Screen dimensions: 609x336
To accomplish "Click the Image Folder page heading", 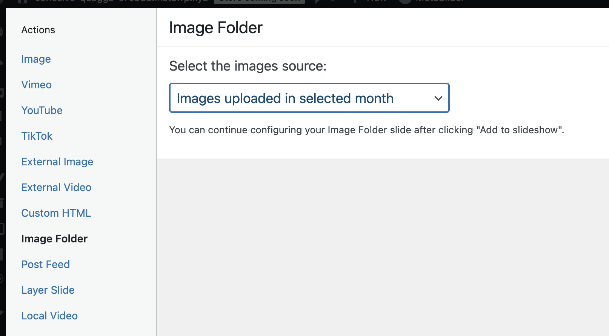I will tap(215, 28).
